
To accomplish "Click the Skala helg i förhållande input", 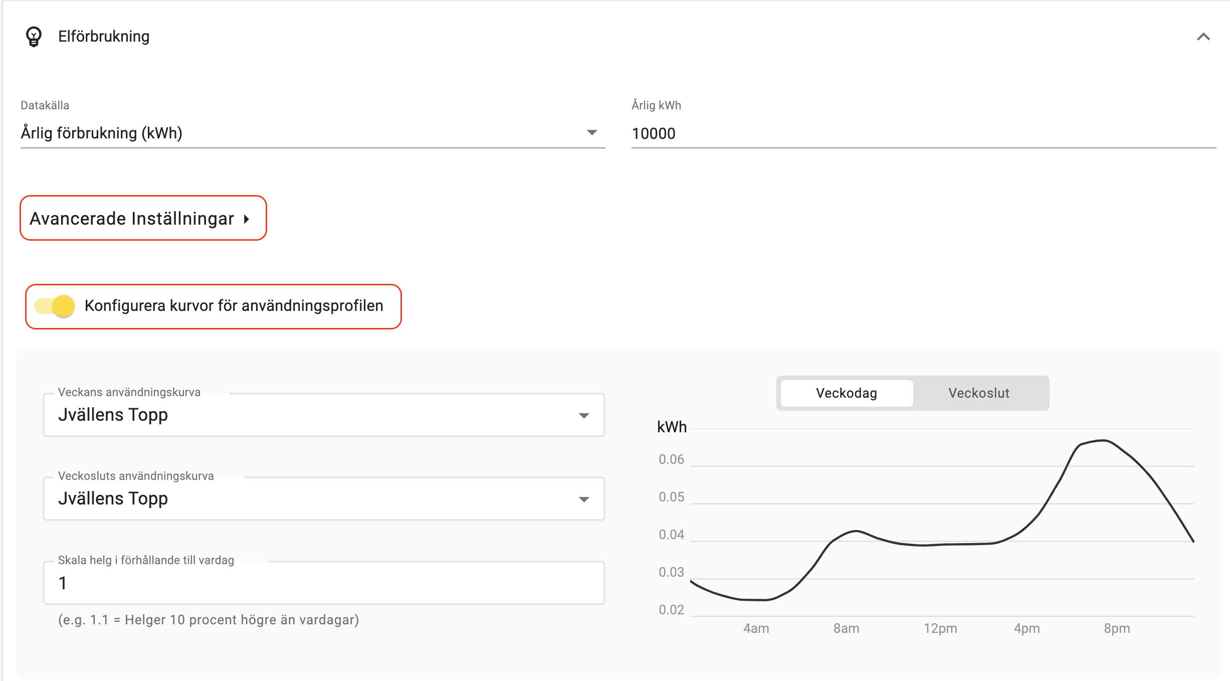I will coord(324,583).
